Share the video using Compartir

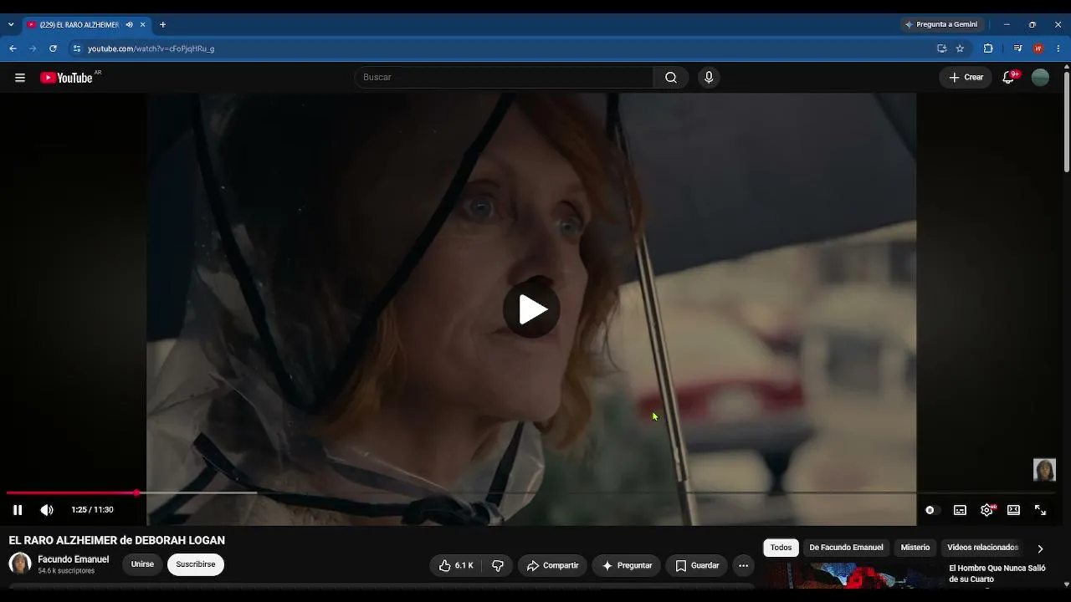click(x=552, y=566)
